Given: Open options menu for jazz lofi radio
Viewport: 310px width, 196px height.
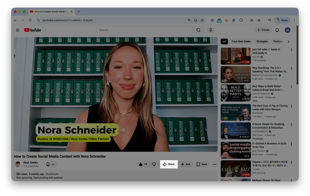Looking at the screenshot, I should click(x=291, y=50).
